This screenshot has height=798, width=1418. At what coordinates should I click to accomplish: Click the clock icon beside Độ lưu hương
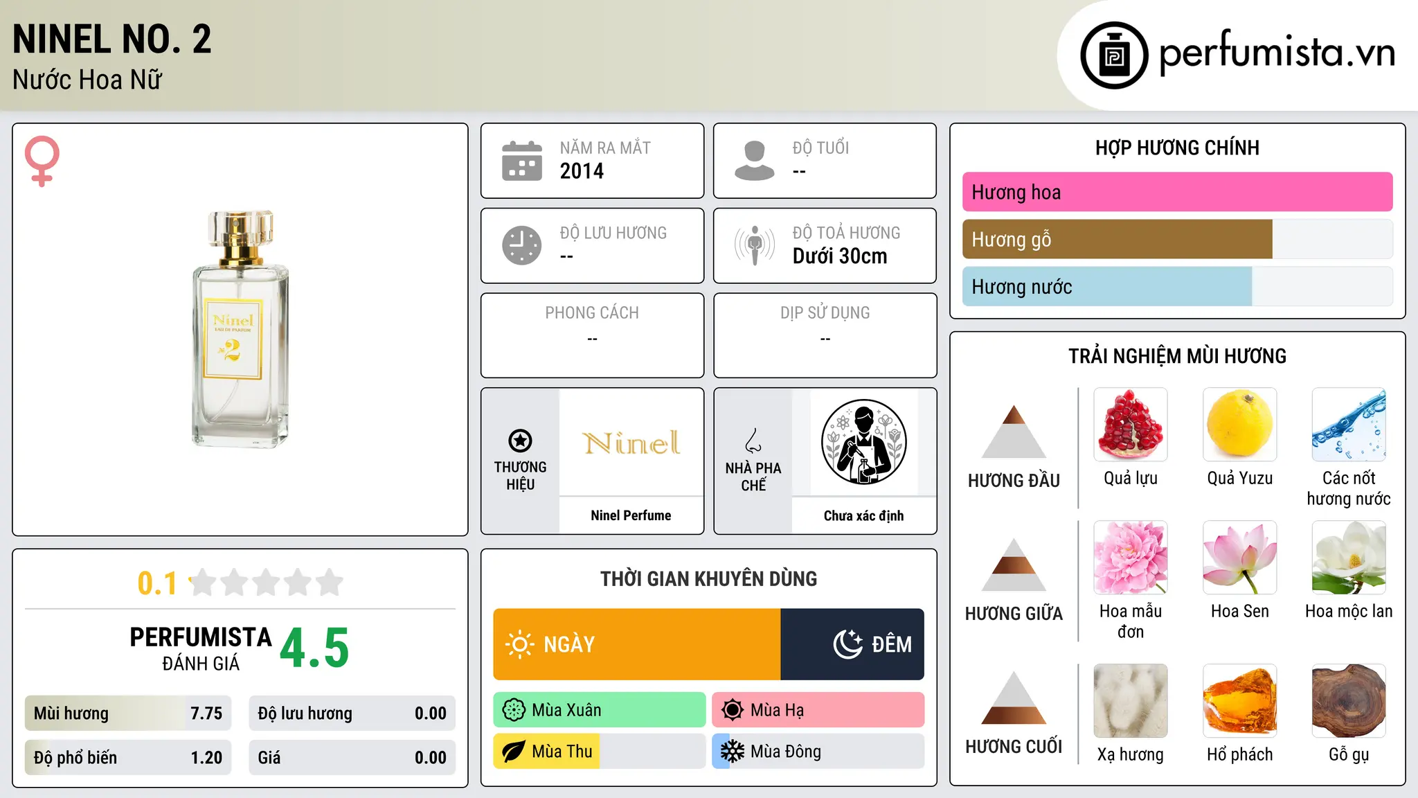(x=522, y=245)
